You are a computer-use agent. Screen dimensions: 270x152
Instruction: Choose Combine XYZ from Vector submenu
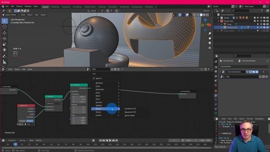click(x=130, y=109)
